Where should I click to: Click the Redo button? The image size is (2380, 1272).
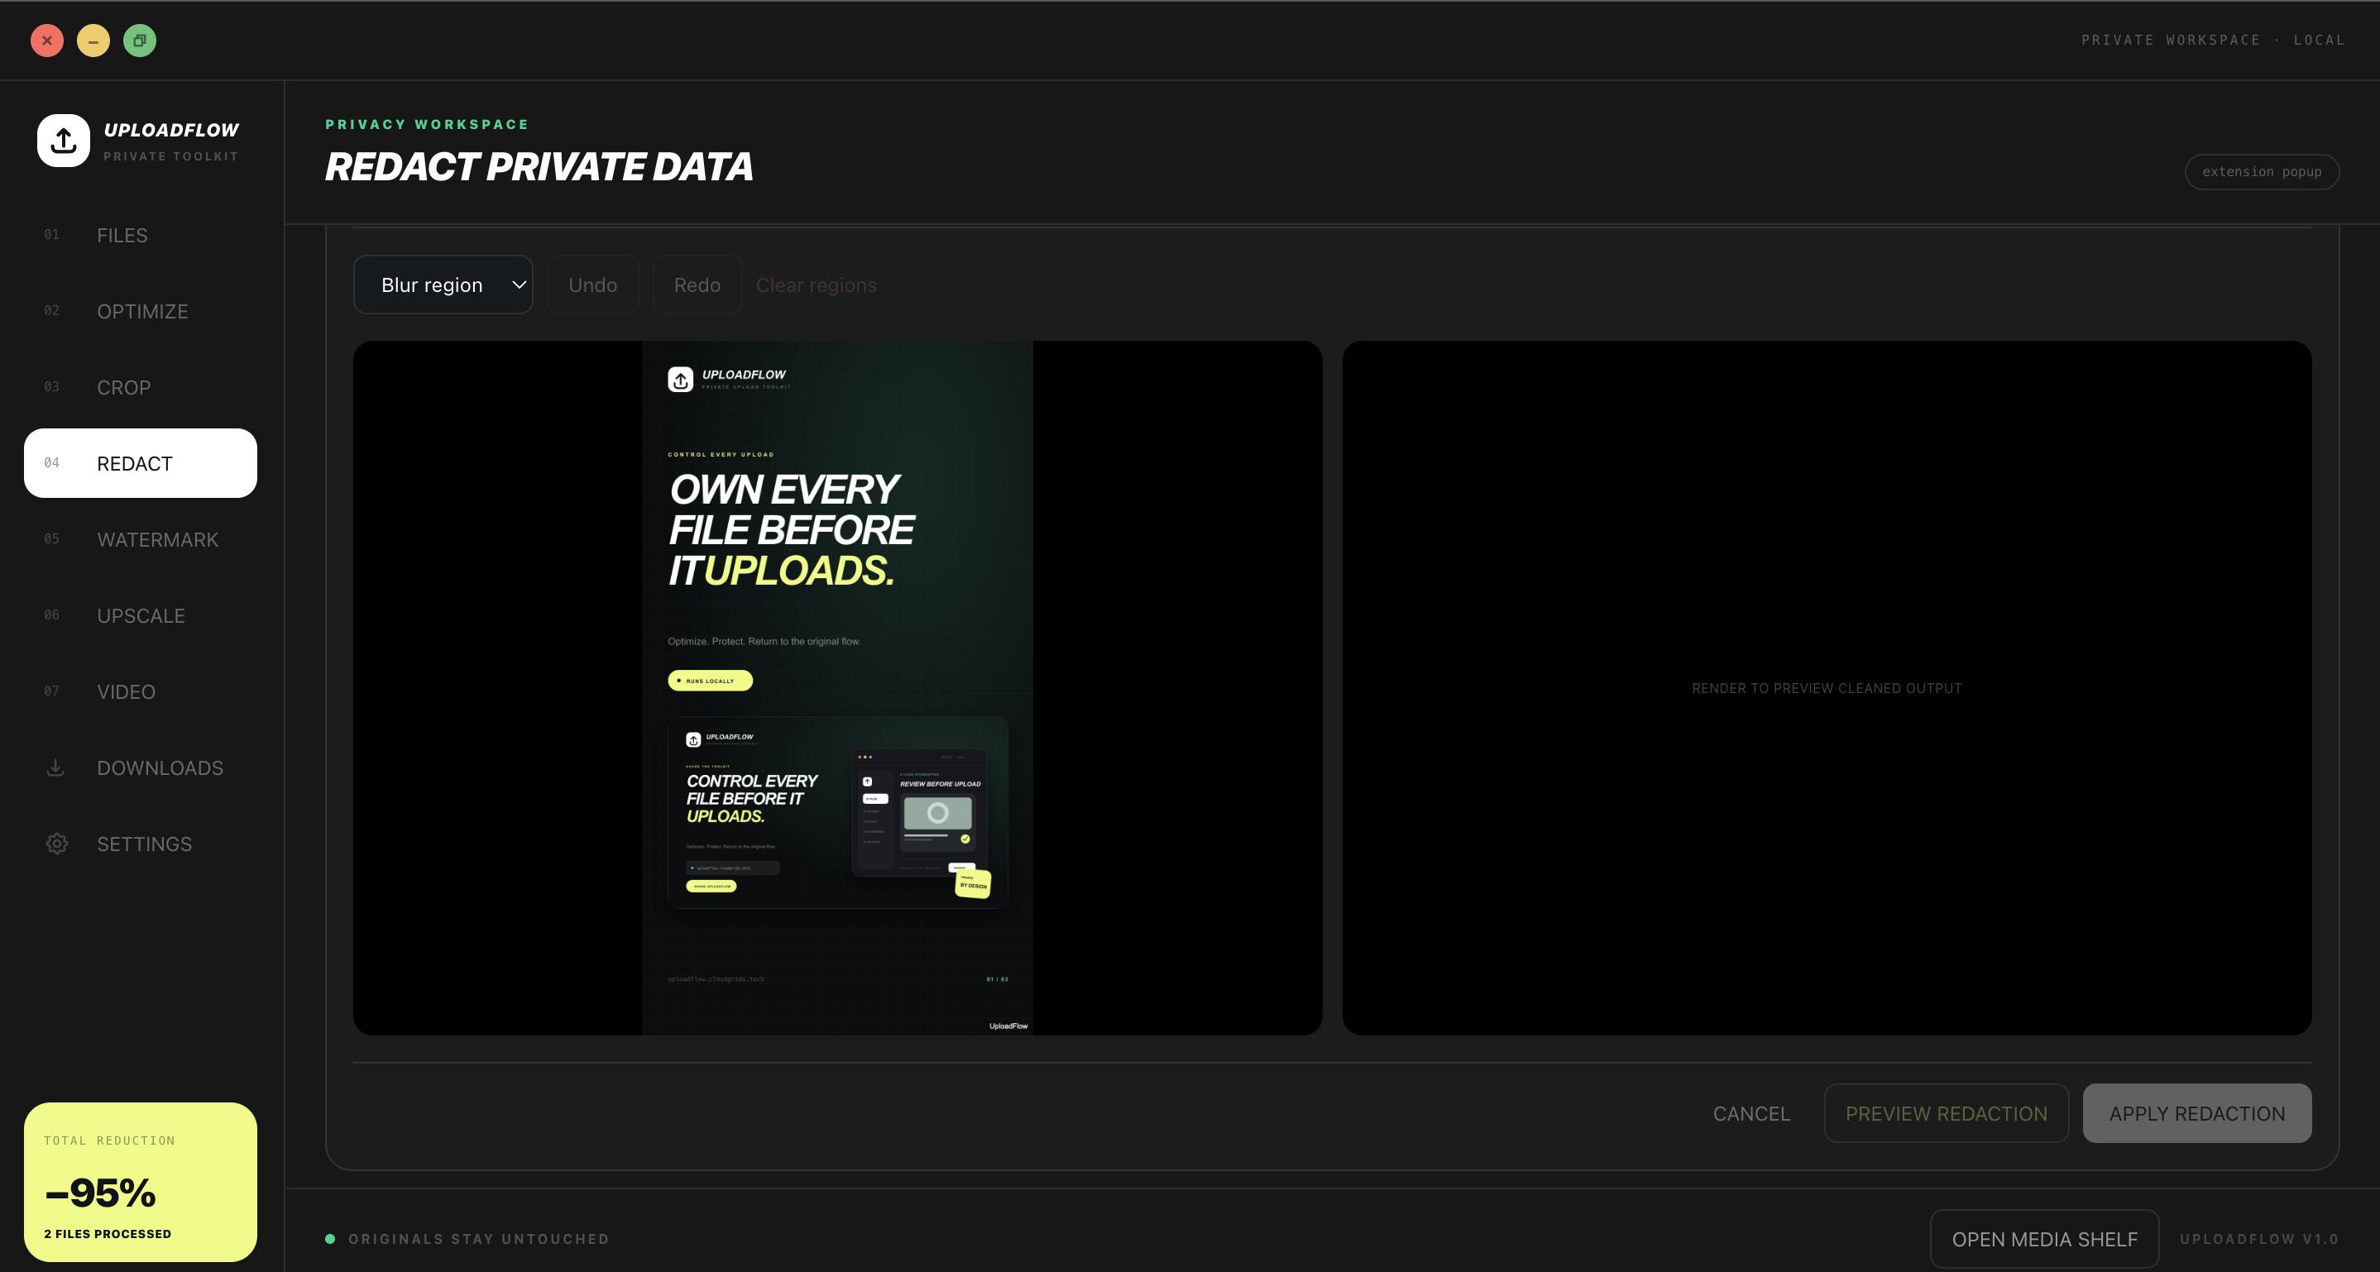point(697,285)
